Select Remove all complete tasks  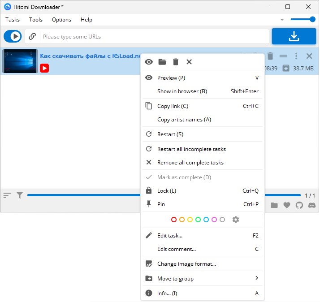tap(202, 163)
